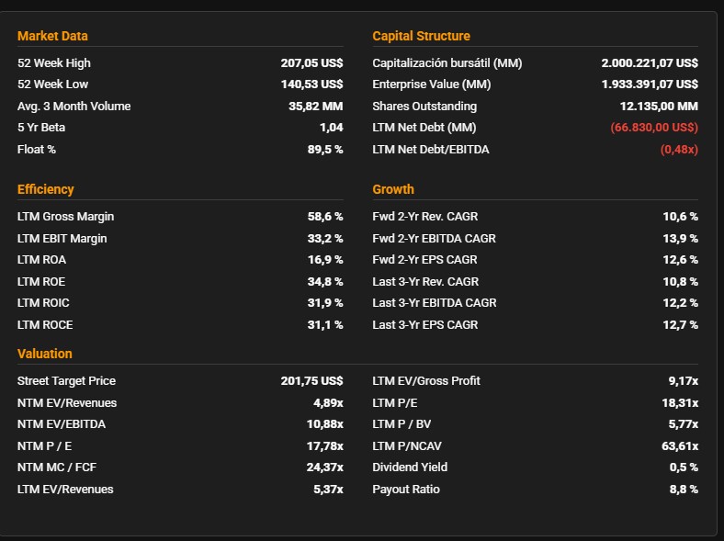Select the 52 Week Low label

(53, 85)
